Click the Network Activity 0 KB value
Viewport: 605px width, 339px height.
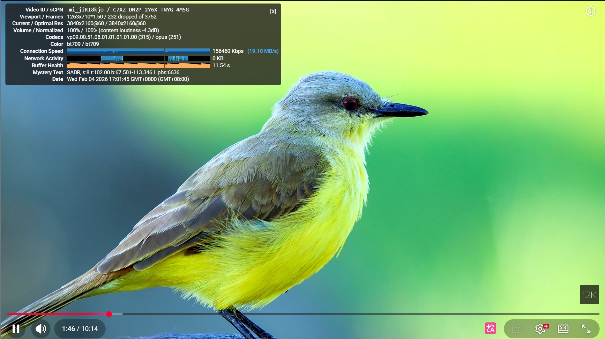[218, 59]
